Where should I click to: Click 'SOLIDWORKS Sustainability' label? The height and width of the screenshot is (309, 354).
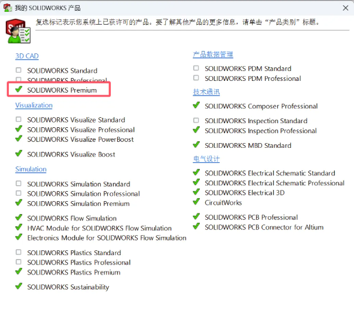click(x=68, y=287)
